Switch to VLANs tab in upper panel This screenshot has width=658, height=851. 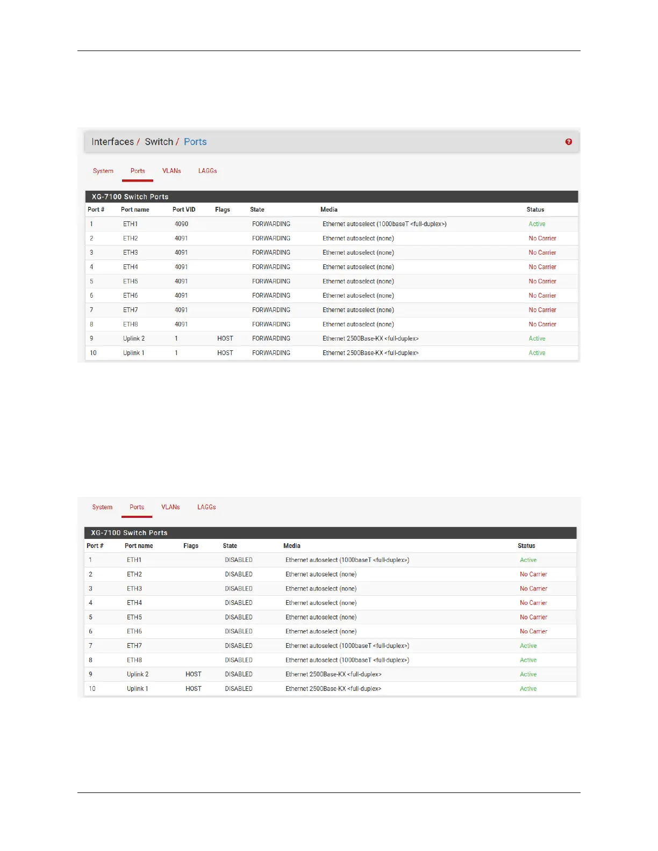coord(171,171)
